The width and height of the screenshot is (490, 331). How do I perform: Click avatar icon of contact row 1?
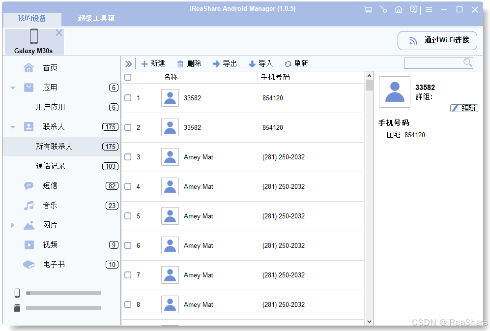pyautogui.click(x=170, y=98)
